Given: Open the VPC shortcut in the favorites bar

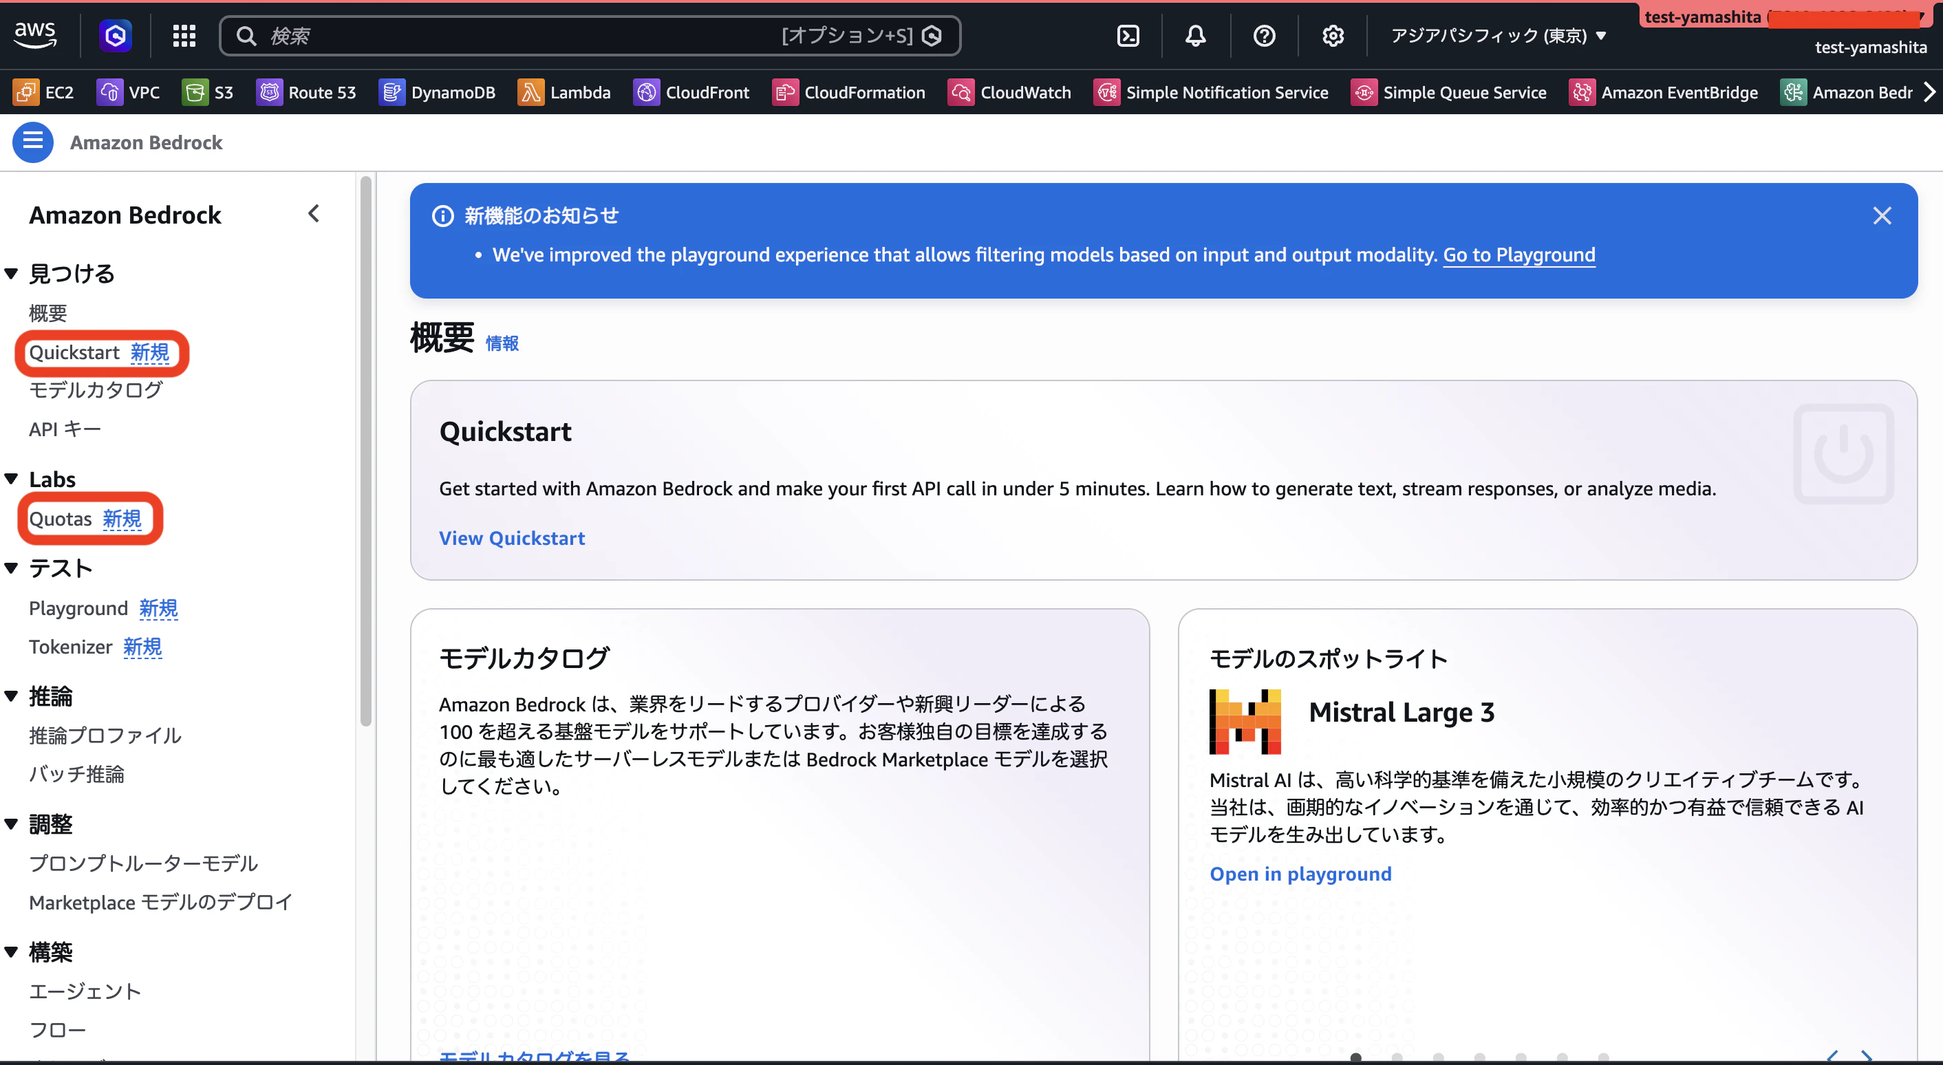Looking at the screenshot, I should pos(128,92).
